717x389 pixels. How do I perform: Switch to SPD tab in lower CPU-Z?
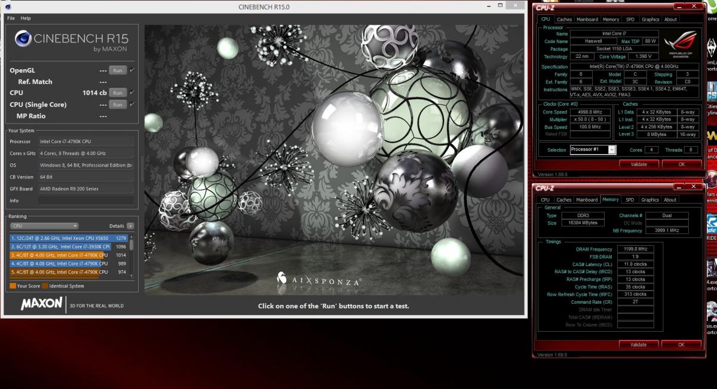pos(630,200)
